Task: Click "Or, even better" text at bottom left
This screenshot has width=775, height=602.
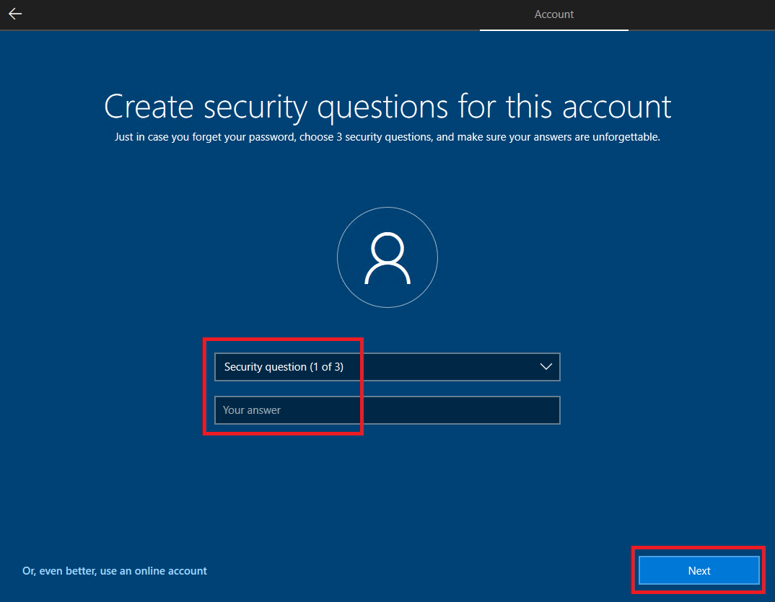Action: click(x=58, y=571)
